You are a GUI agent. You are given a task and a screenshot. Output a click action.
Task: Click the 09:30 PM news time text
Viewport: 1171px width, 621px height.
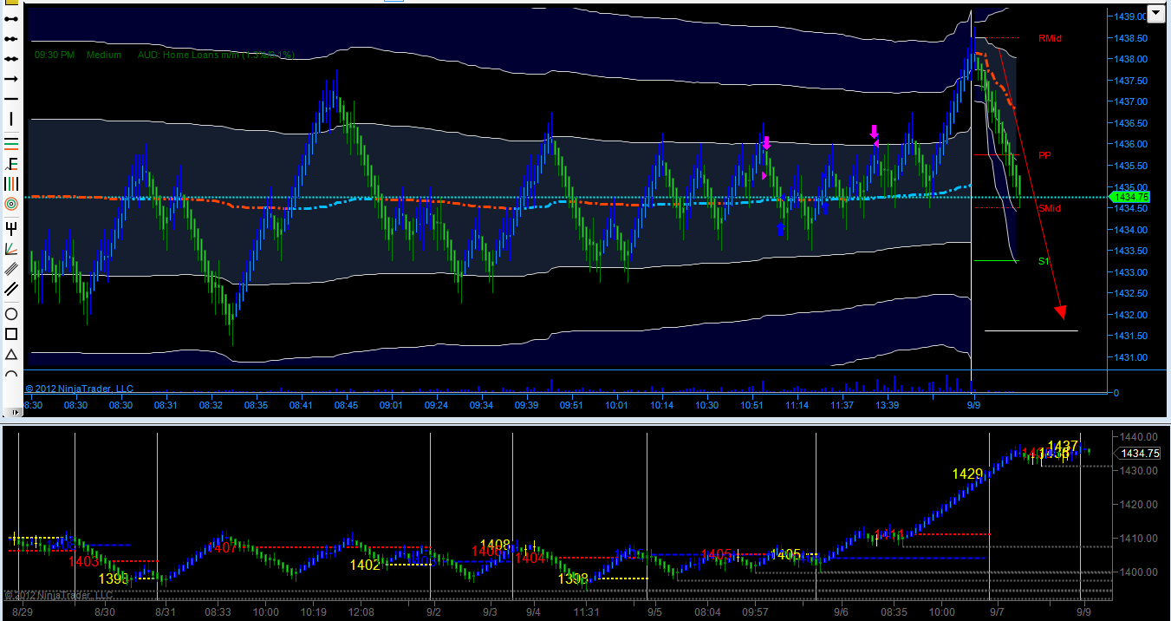(55, 55)
